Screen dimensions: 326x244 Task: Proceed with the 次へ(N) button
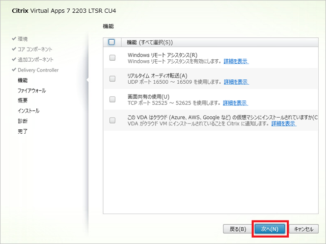click(x=270, y=229)
